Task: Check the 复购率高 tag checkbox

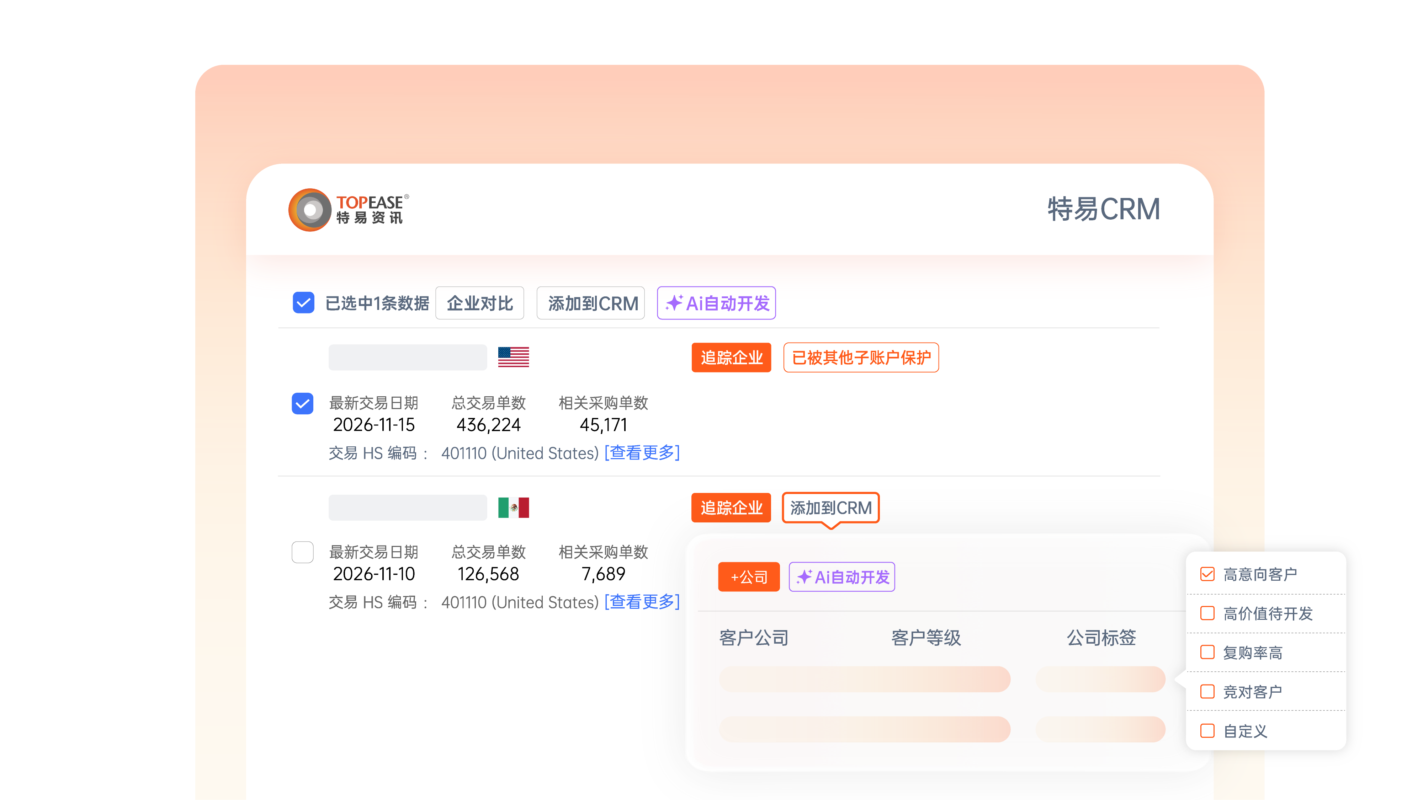Action: [x=1207, y=653]
